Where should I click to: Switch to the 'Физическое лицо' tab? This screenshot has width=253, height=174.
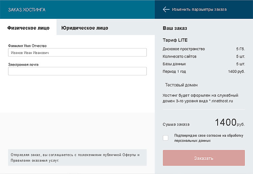click(28, 28)
